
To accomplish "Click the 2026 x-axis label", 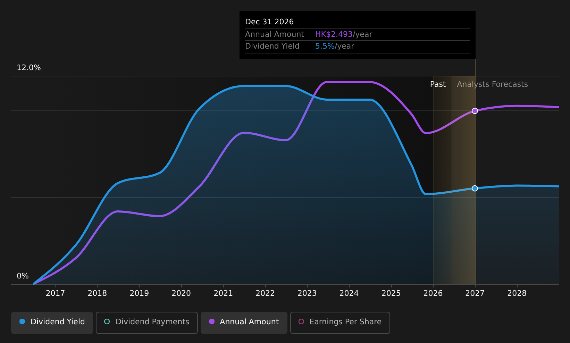I will [x=433, y=293].
